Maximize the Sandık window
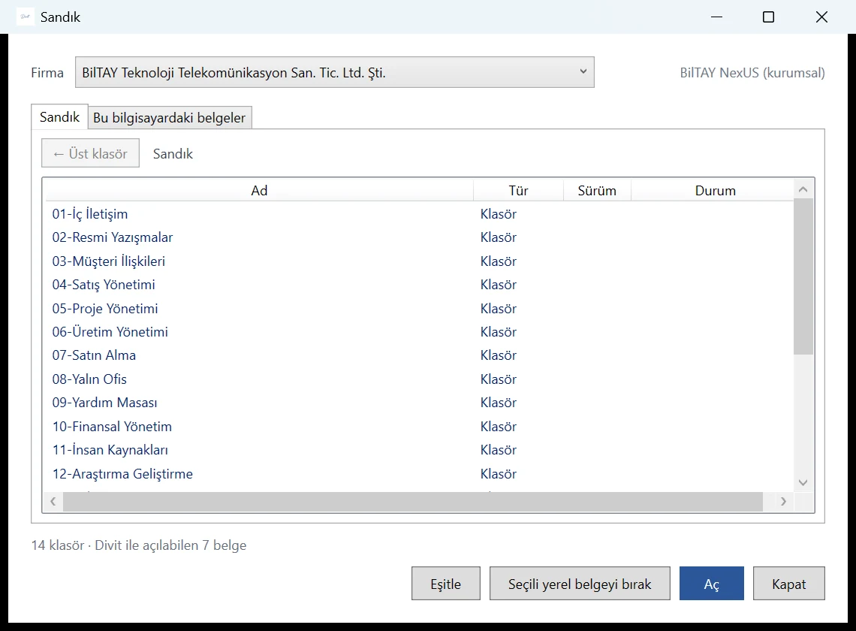Viewport: 856px width, 631px height. tap(768, 17)
